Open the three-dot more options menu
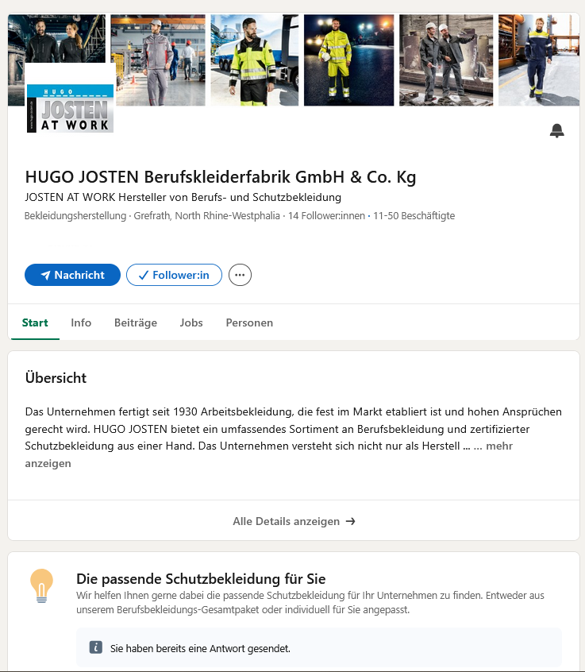This screenshot has width=585, height=672. pos(240,275)
